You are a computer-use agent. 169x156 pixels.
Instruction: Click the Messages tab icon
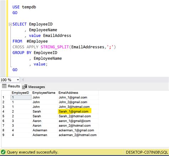pyautogui.click(x=25, y=87)
